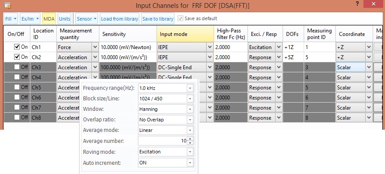Open Ch1 Excitation dropdown
The image size is (385, 174).
click(x=279, y=47)
